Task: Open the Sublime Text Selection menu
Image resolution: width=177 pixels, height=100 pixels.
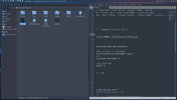Action: [100, 5]
